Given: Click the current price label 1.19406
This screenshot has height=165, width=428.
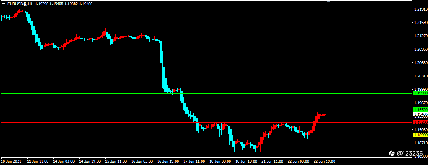Looking at the screenshot, I should (x=420, y=114).
